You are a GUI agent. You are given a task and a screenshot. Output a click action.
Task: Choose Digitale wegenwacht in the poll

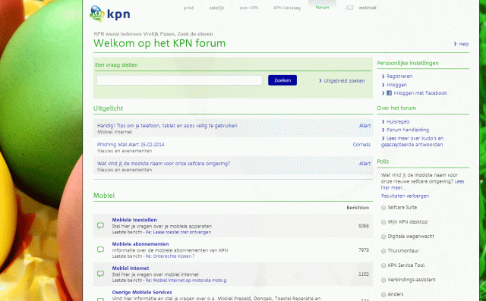pyautogui.click(x=383, y=237)
